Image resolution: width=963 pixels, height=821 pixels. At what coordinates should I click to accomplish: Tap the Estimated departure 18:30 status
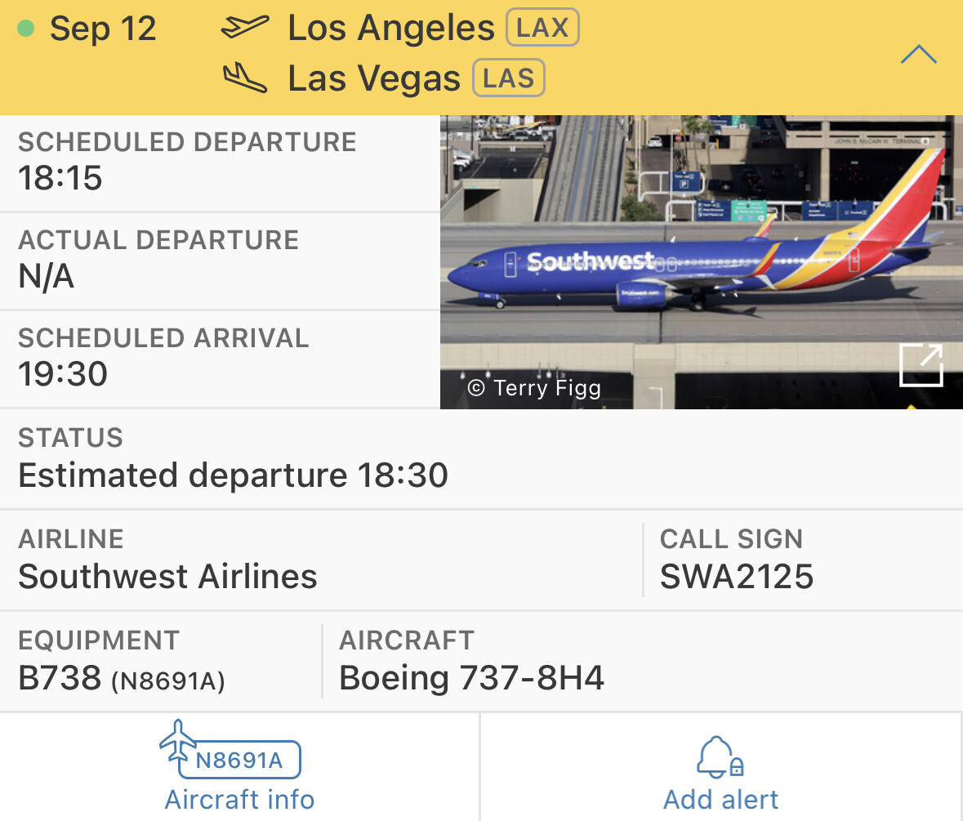pyautogui.click(x=233, y=475)
